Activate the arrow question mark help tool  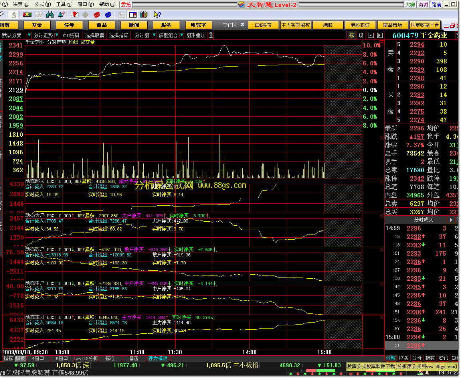157,14
